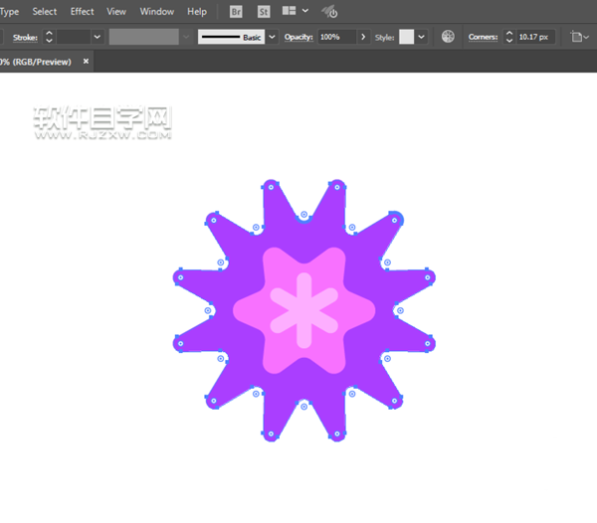The width and height of the screenshot is (597, 523).
Task: Click the Recolor Artwork wheel icon
Action: pyautogui.click(x=448, y=37)
